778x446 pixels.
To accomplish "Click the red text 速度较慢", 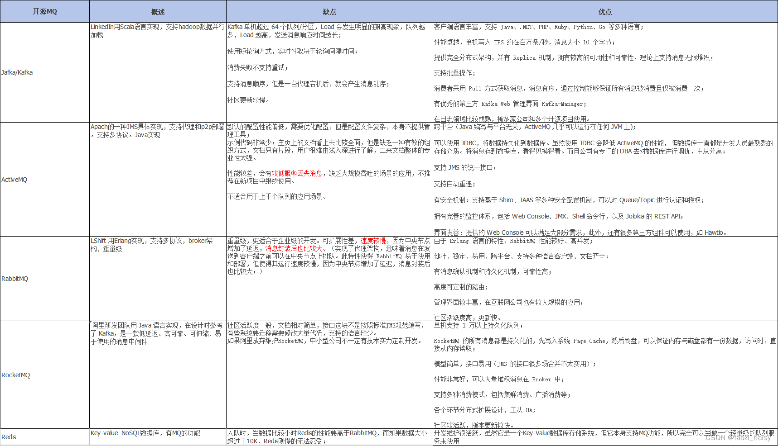I will coord(373,241).
